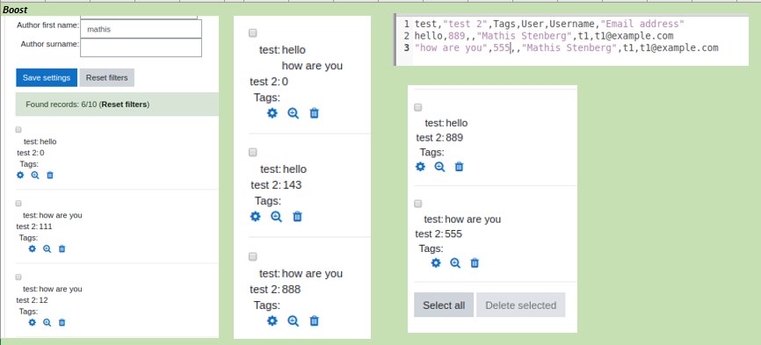Check the box for the 'test 2: 555' record
This screenshot has height=345, width=761.
418,204
